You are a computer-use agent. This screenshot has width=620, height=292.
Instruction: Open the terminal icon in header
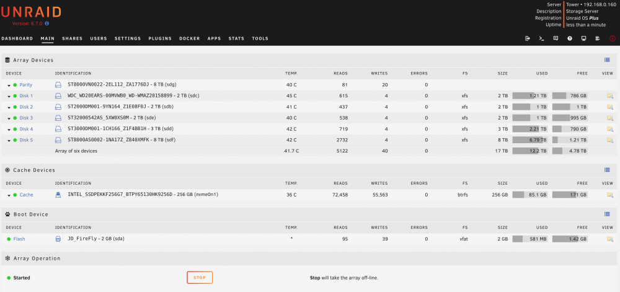541,38
